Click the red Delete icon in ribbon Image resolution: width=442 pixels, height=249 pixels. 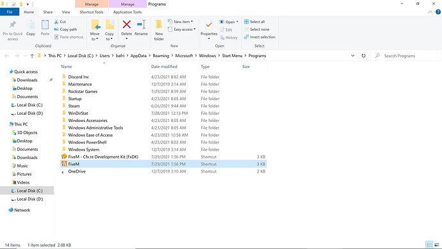(x=127, y=25)
